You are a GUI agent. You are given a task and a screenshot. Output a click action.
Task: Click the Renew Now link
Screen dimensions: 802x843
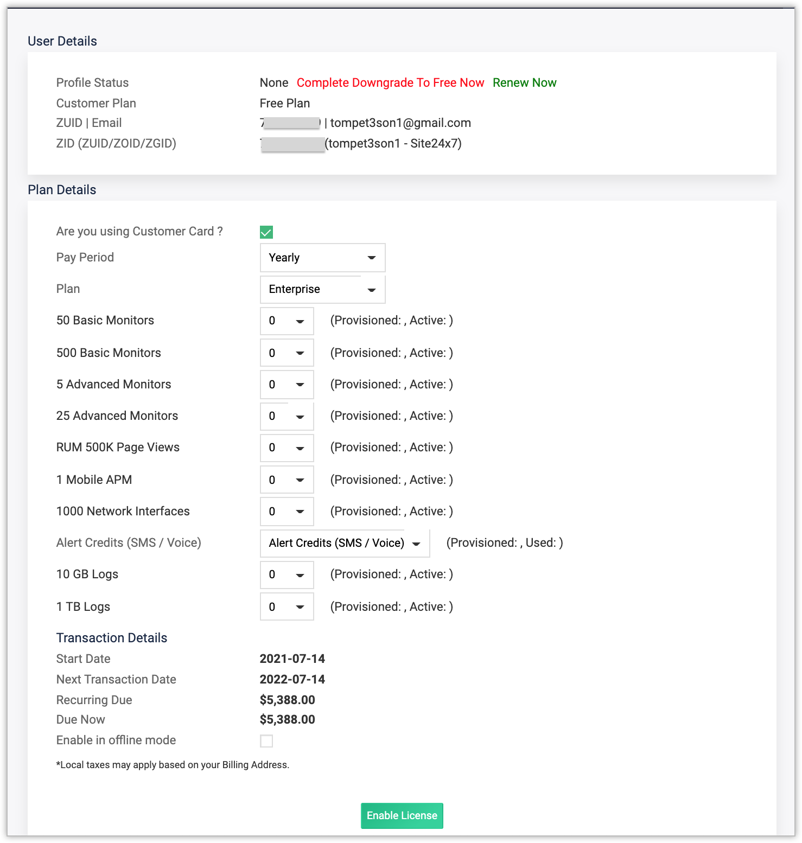[524, 82]
